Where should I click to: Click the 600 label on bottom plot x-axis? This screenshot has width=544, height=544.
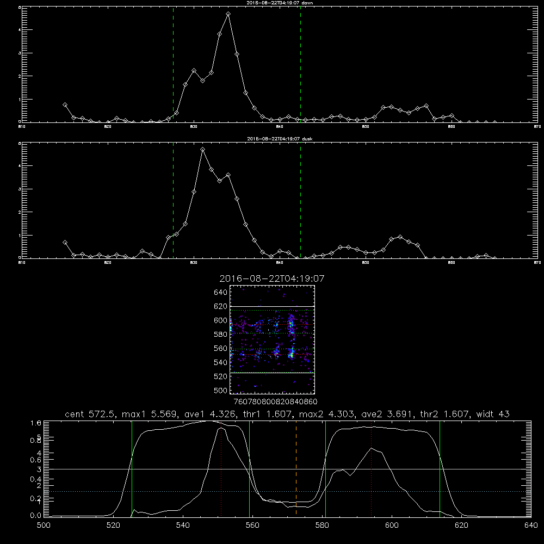pos(392,525)
